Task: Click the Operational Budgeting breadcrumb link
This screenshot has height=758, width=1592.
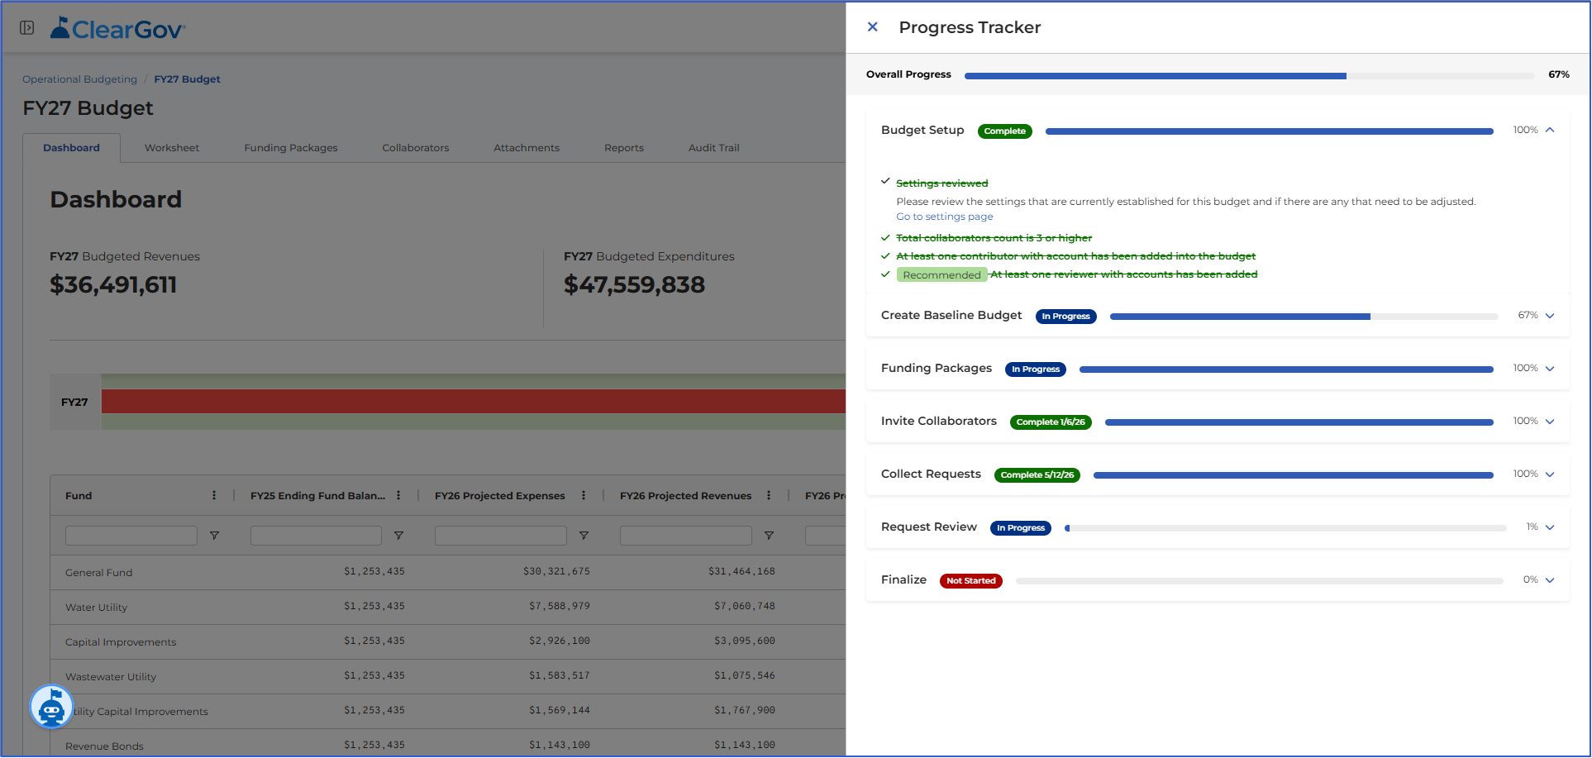Action: 79,79
